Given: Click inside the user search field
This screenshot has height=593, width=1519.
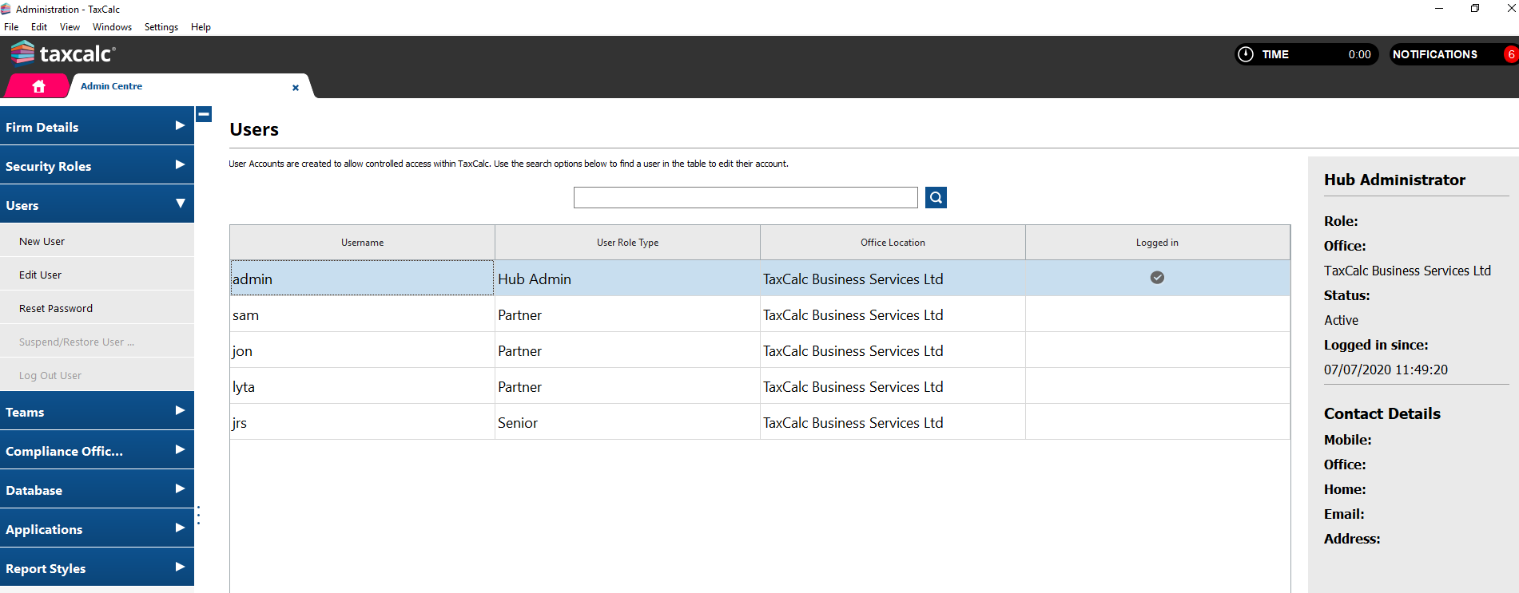Looking at the screenshot, I should pos(745,198).
